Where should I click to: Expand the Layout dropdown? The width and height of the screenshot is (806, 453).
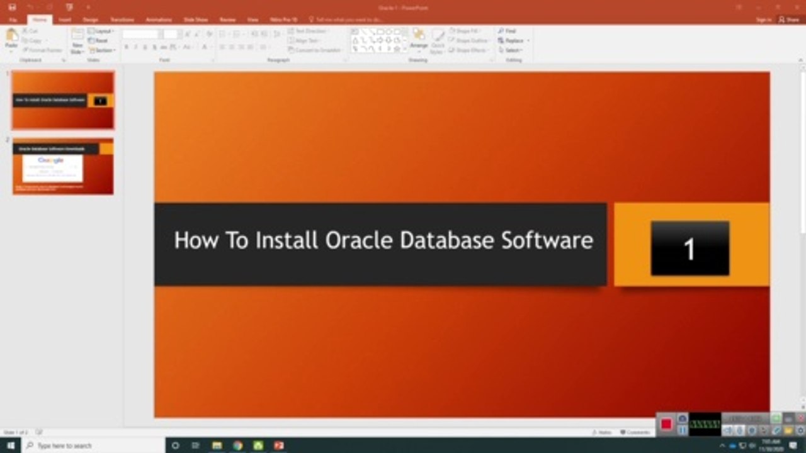point(101,31)
